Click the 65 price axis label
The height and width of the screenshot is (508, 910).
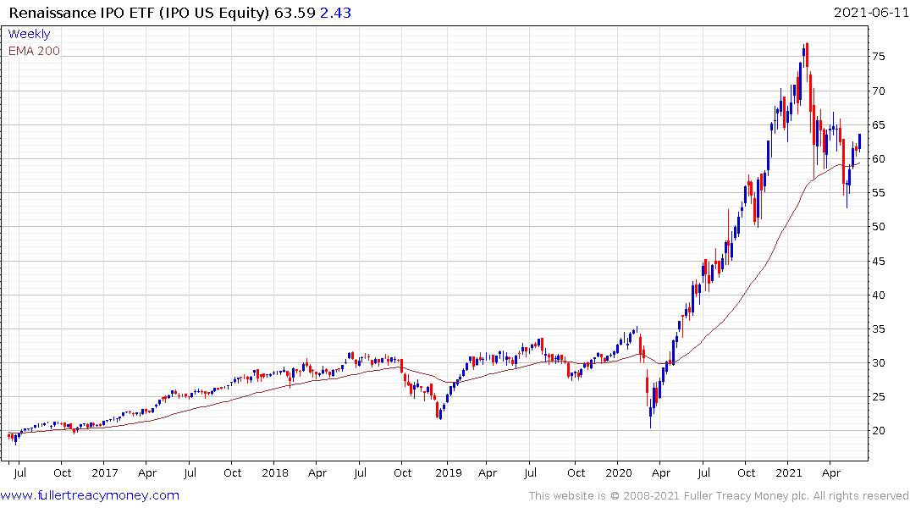[x=878, y=124]
